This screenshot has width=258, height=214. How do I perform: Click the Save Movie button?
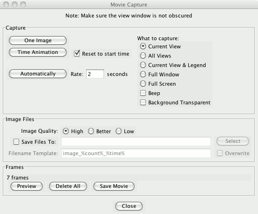point(114,186)
